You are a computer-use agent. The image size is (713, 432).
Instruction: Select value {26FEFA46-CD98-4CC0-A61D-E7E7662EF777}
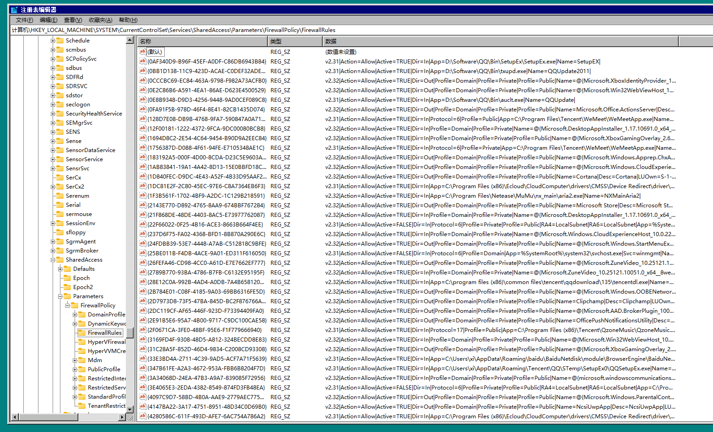206,263
